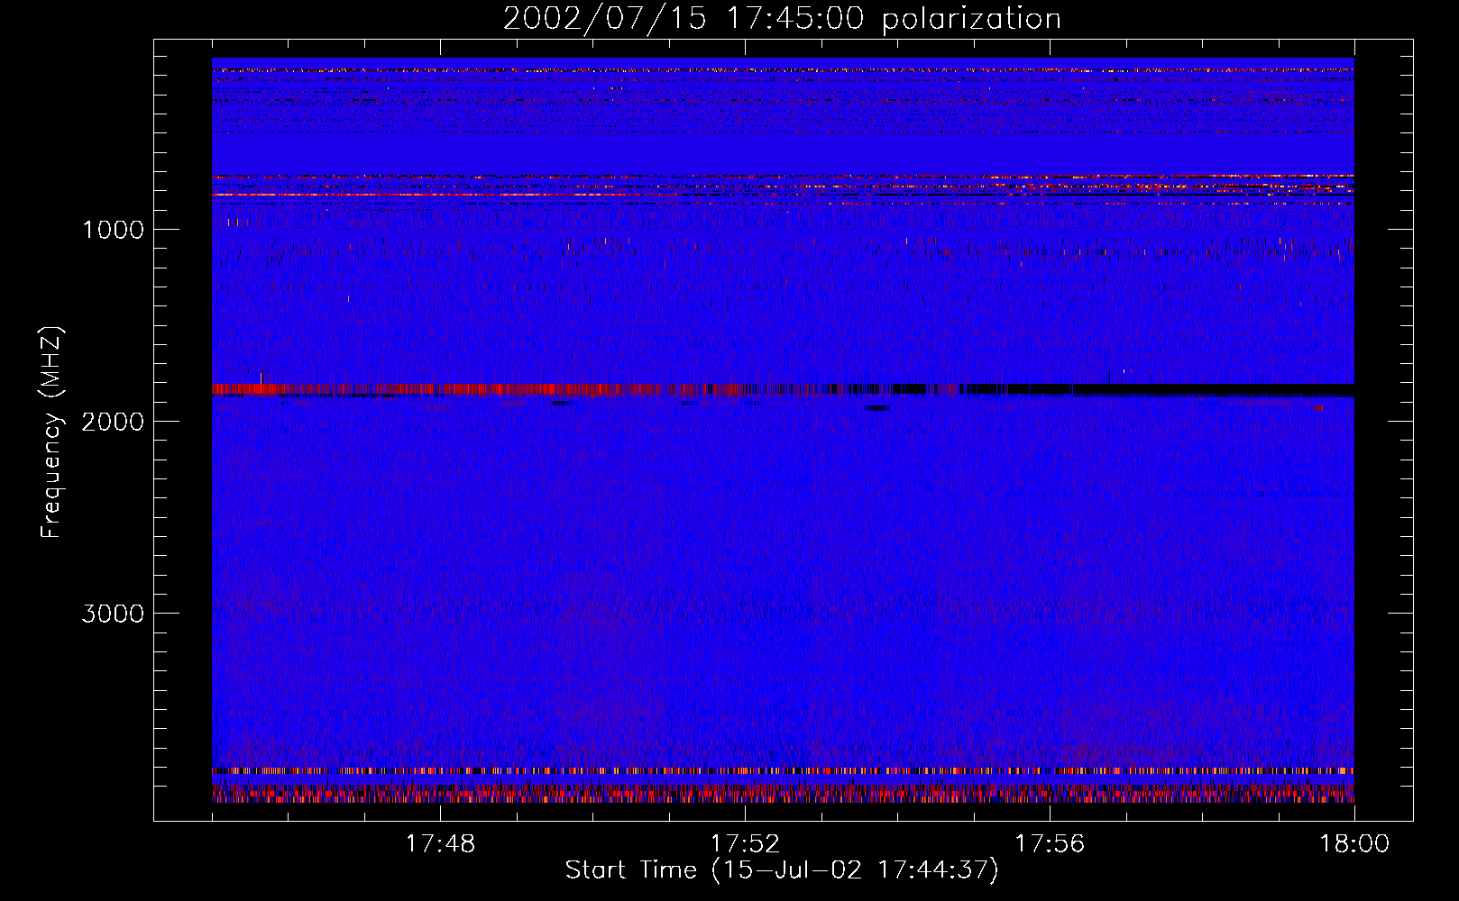
Task: Click the "Start Time (15-Jul-02 17:44:37)" label
Action: 782,870
